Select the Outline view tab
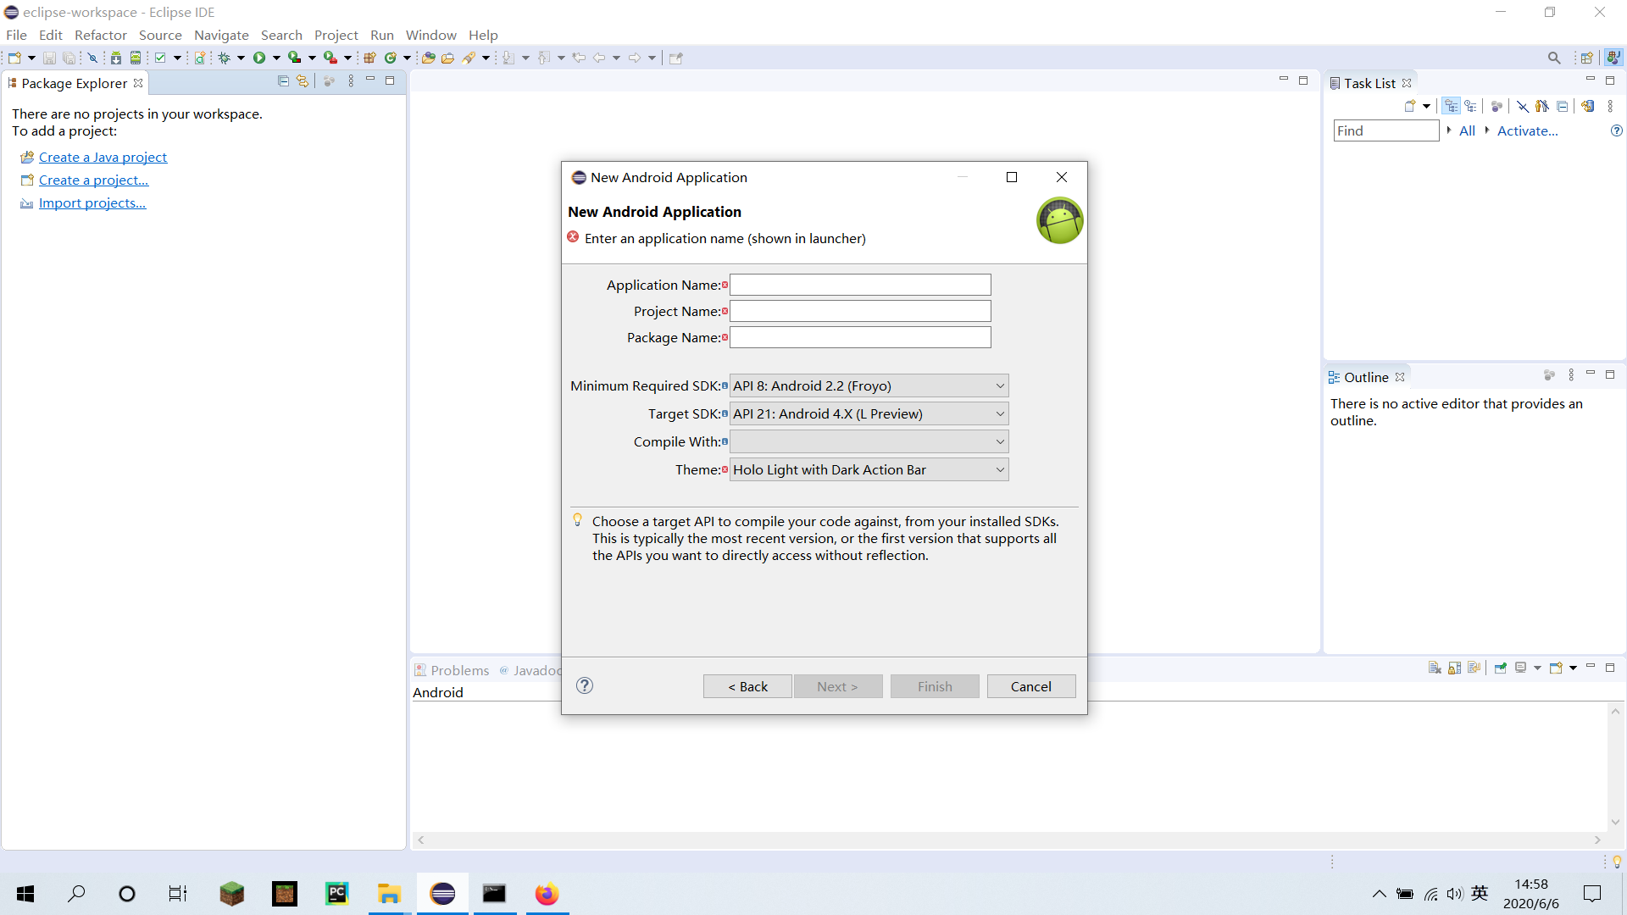This screenshot has height=915, width=1627. coord(1365,377)
